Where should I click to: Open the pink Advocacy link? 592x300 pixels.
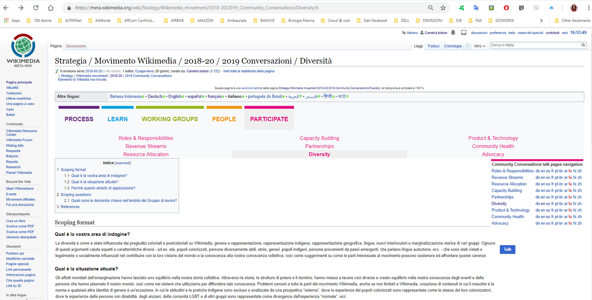coord(493,154)
